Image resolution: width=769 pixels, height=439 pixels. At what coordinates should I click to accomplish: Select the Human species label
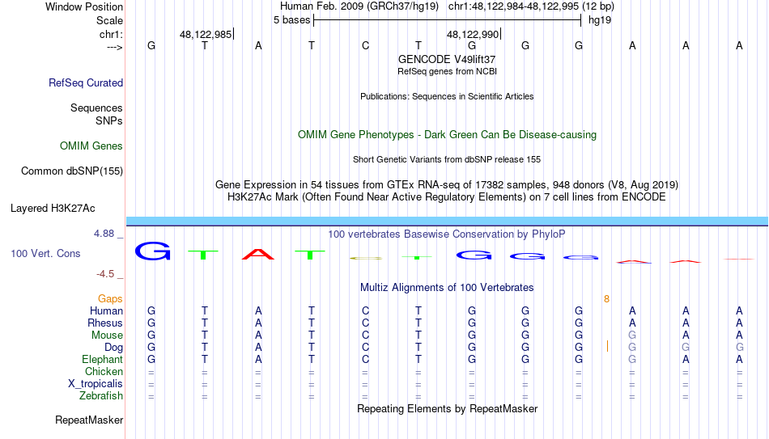coord(106,310)
